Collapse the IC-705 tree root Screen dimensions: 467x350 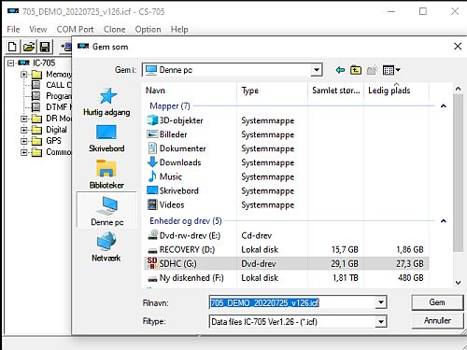tap(11, 63)
